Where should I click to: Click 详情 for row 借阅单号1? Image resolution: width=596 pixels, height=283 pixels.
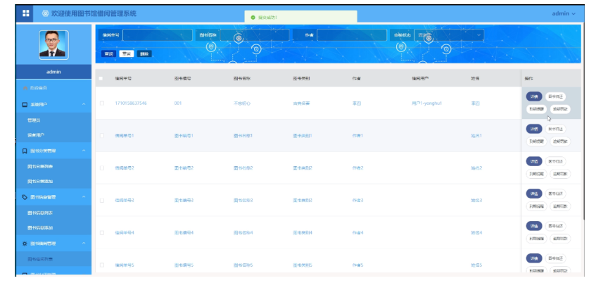[534, 129]
